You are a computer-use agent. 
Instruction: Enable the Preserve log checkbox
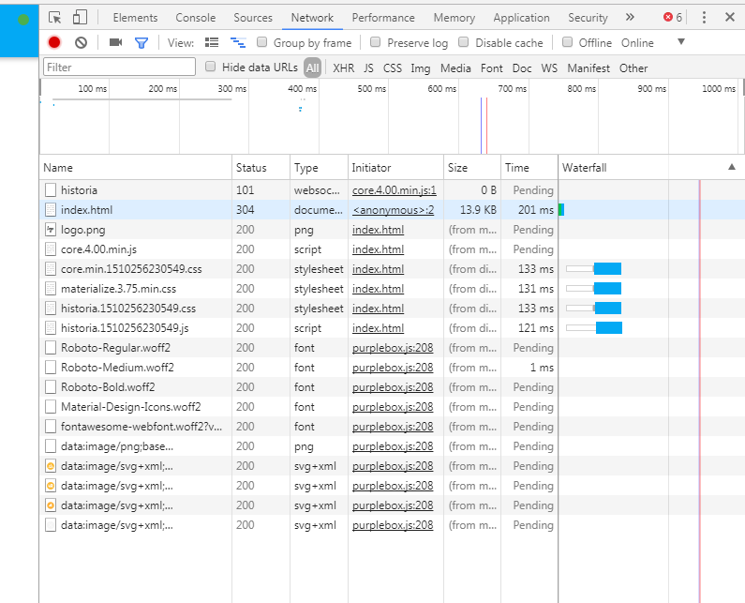(376, 42)
